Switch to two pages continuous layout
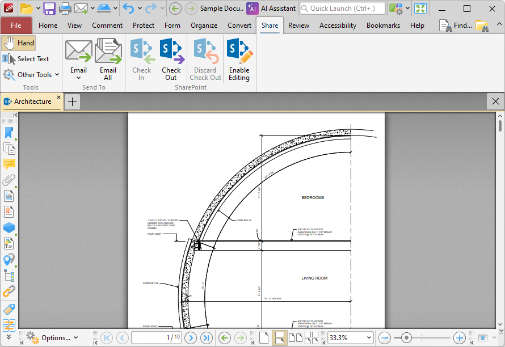The height and width of the screenshot is (347, 505). [x=311, y=338]
